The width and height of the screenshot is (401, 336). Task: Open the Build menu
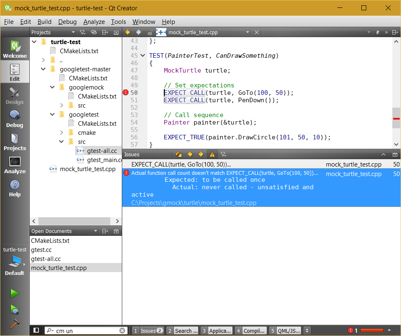click(x=45, y=22)
